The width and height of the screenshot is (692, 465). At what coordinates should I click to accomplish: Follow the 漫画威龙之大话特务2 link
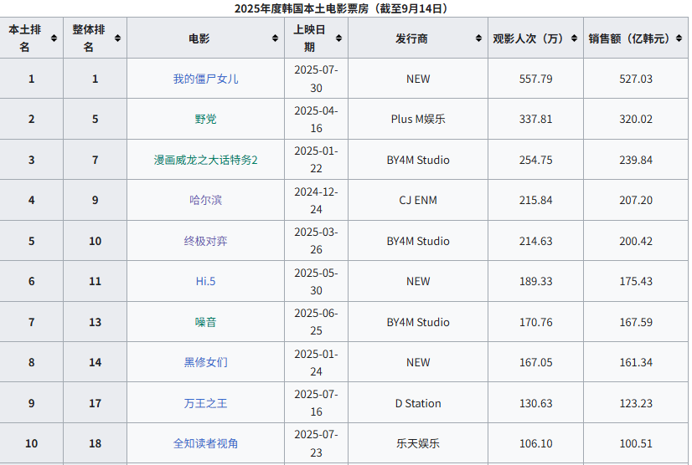[x=205, y=160]
